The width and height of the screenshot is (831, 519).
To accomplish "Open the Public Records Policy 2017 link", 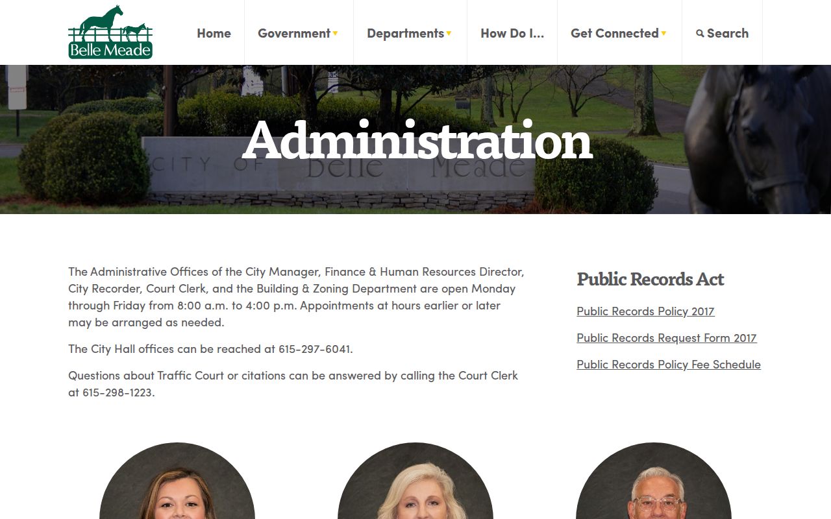I will coord(645,311).
